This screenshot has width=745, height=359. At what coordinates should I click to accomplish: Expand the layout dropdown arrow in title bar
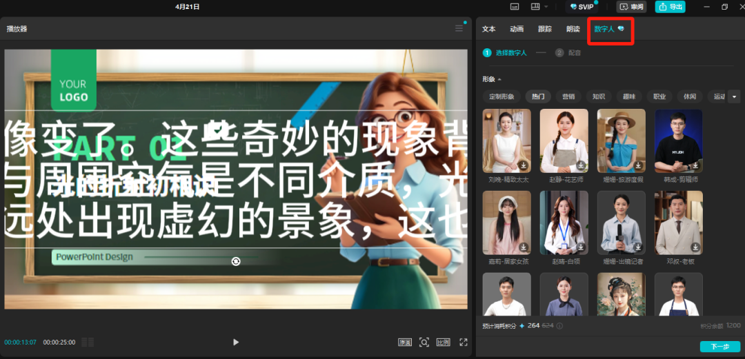coord(546,7)
